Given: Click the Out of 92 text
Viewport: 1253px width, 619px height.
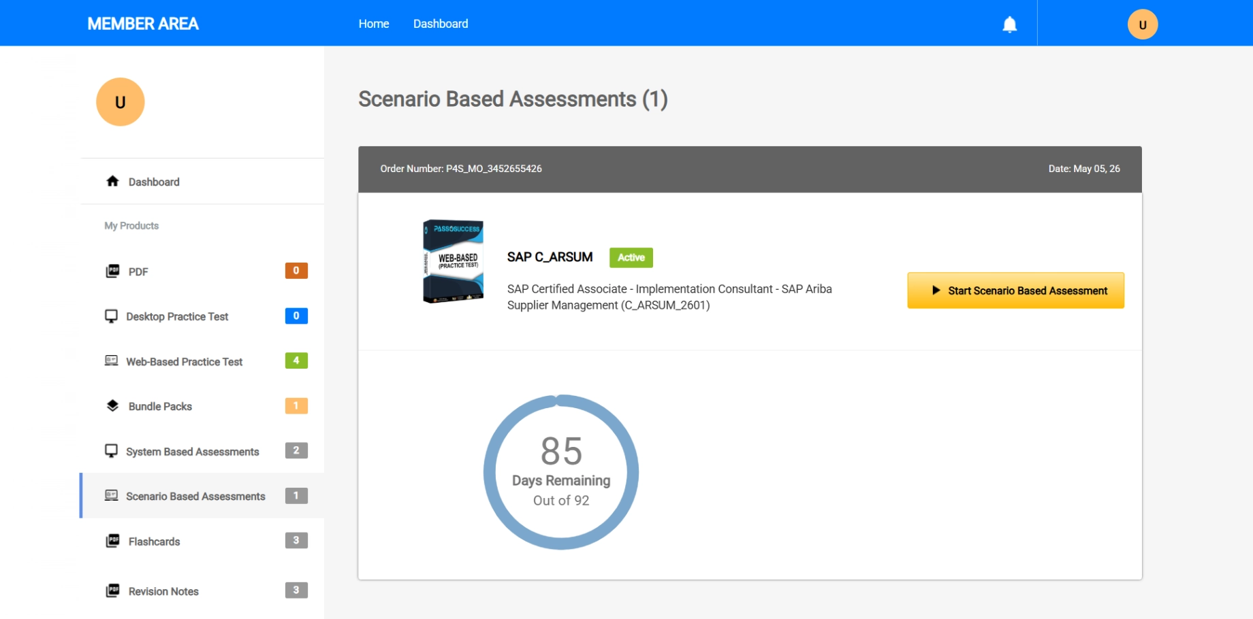Looking at the screenshot, I should point(561,501).
